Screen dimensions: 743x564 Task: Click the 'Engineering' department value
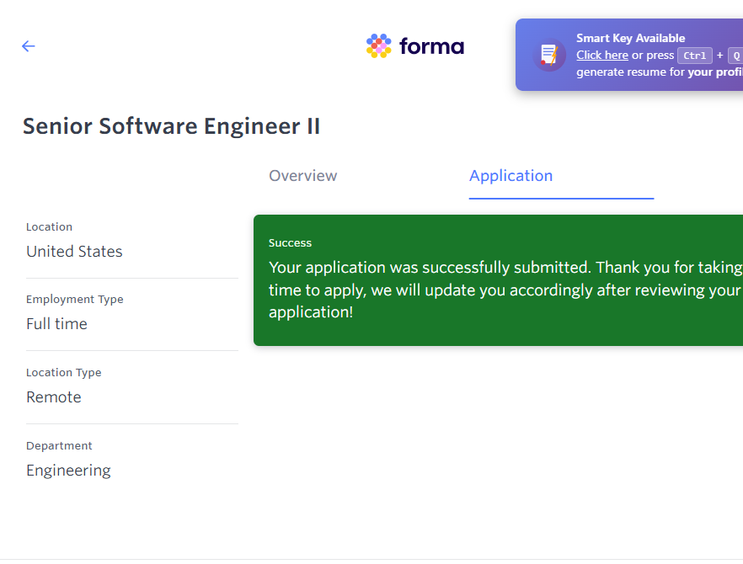pyautogui.click(x=68, y=471)
